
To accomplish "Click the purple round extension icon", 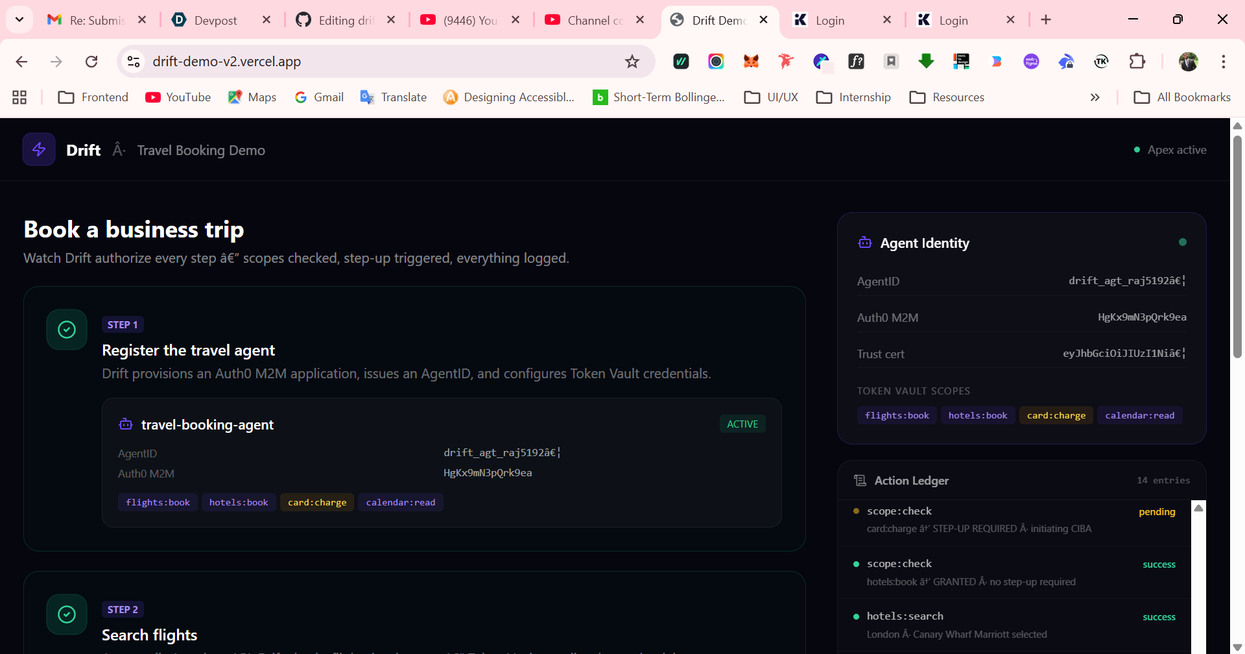I will click(1031, 62).
